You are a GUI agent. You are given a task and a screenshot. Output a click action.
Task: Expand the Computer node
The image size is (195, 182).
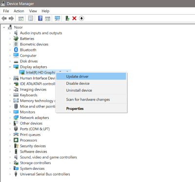pos(10,56)
